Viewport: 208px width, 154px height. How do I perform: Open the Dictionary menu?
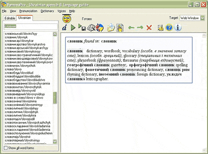click(47, 11)
